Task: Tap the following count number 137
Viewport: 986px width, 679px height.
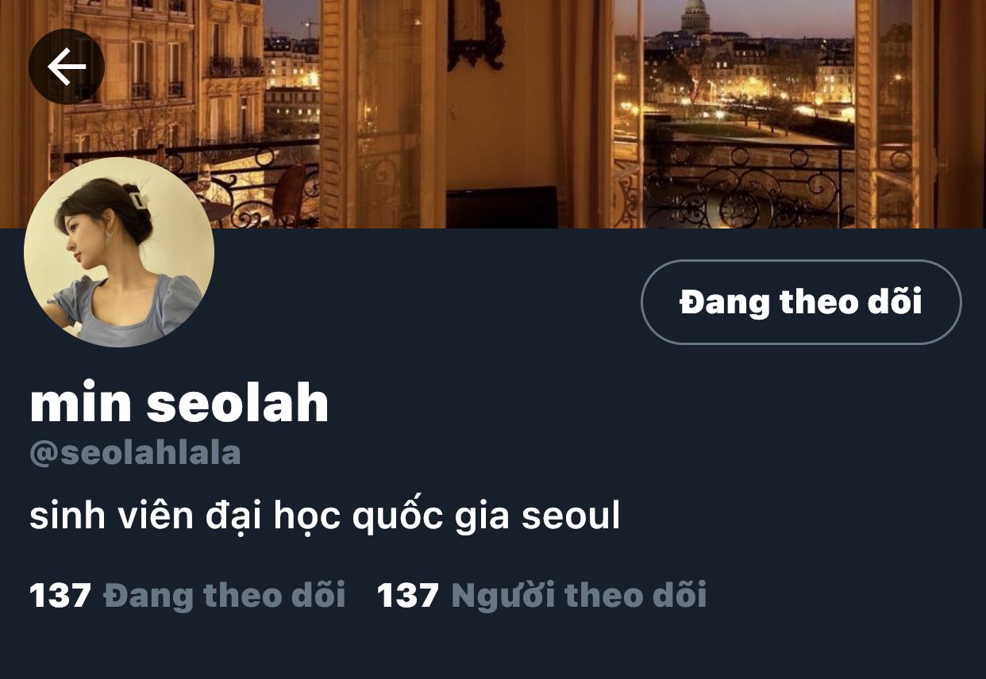Action: tap(60, 595)
